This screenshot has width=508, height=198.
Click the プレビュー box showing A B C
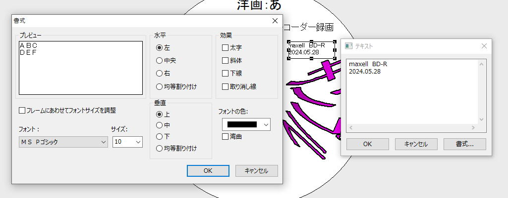pos(81,68)
